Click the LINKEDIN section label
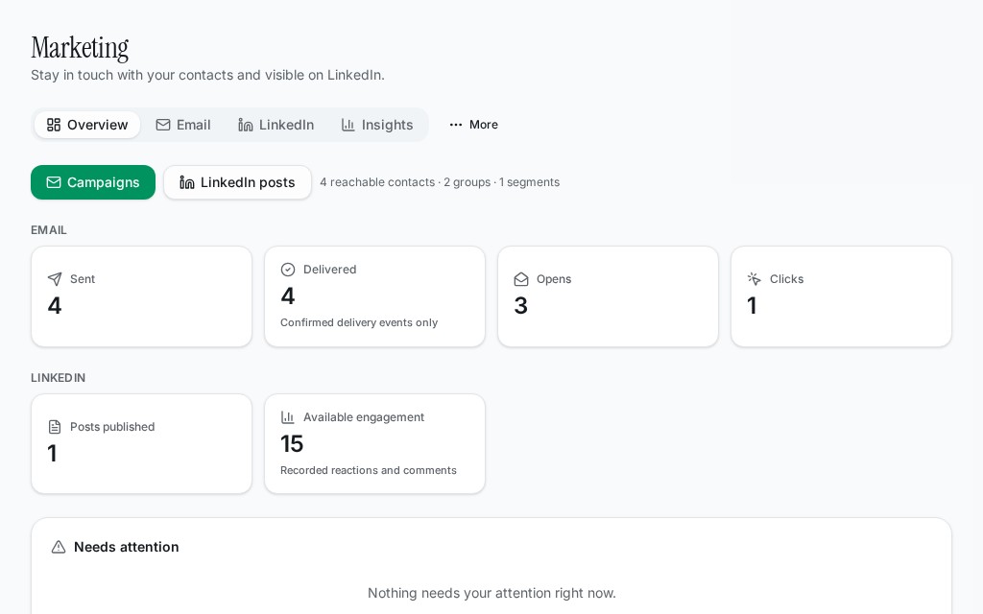 (x=59, y=378)
